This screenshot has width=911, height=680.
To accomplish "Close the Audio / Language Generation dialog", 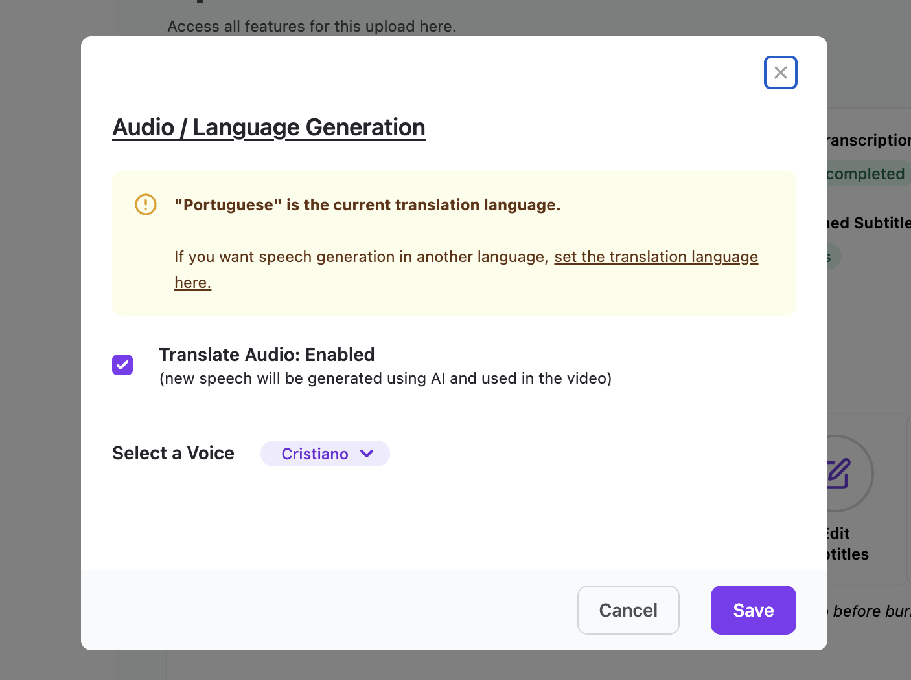I will coord(780,72).
